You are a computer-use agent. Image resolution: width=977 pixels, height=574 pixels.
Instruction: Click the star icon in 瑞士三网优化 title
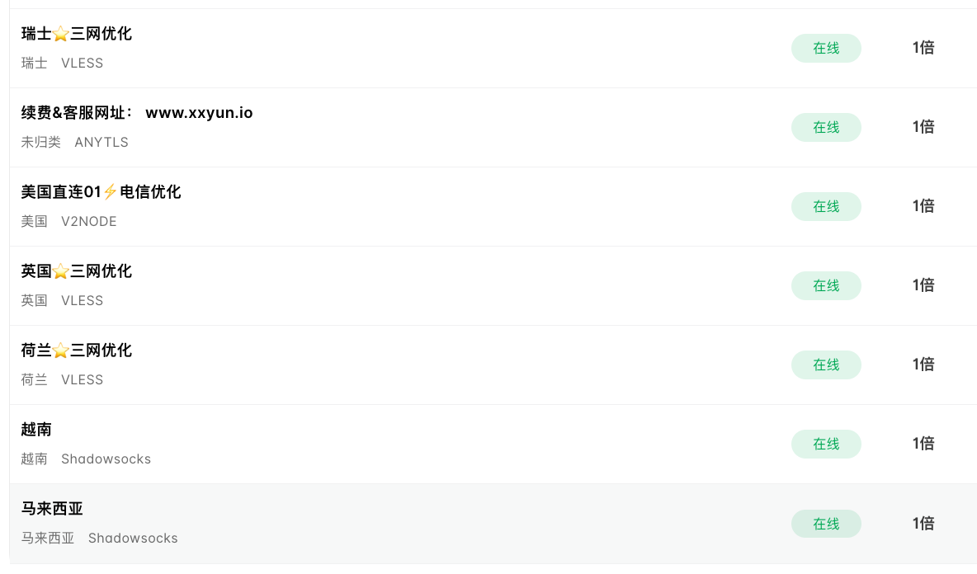click(60, 34)
